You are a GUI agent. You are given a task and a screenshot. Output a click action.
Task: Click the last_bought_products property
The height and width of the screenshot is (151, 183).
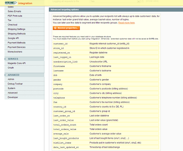(x=66, y=138)
